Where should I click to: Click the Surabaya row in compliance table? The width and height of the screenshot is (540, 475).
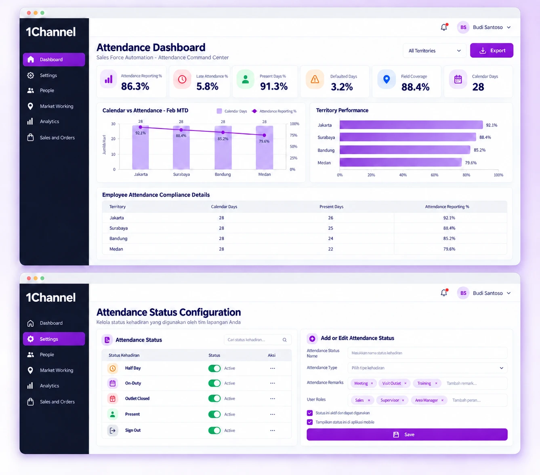[305, 228]
